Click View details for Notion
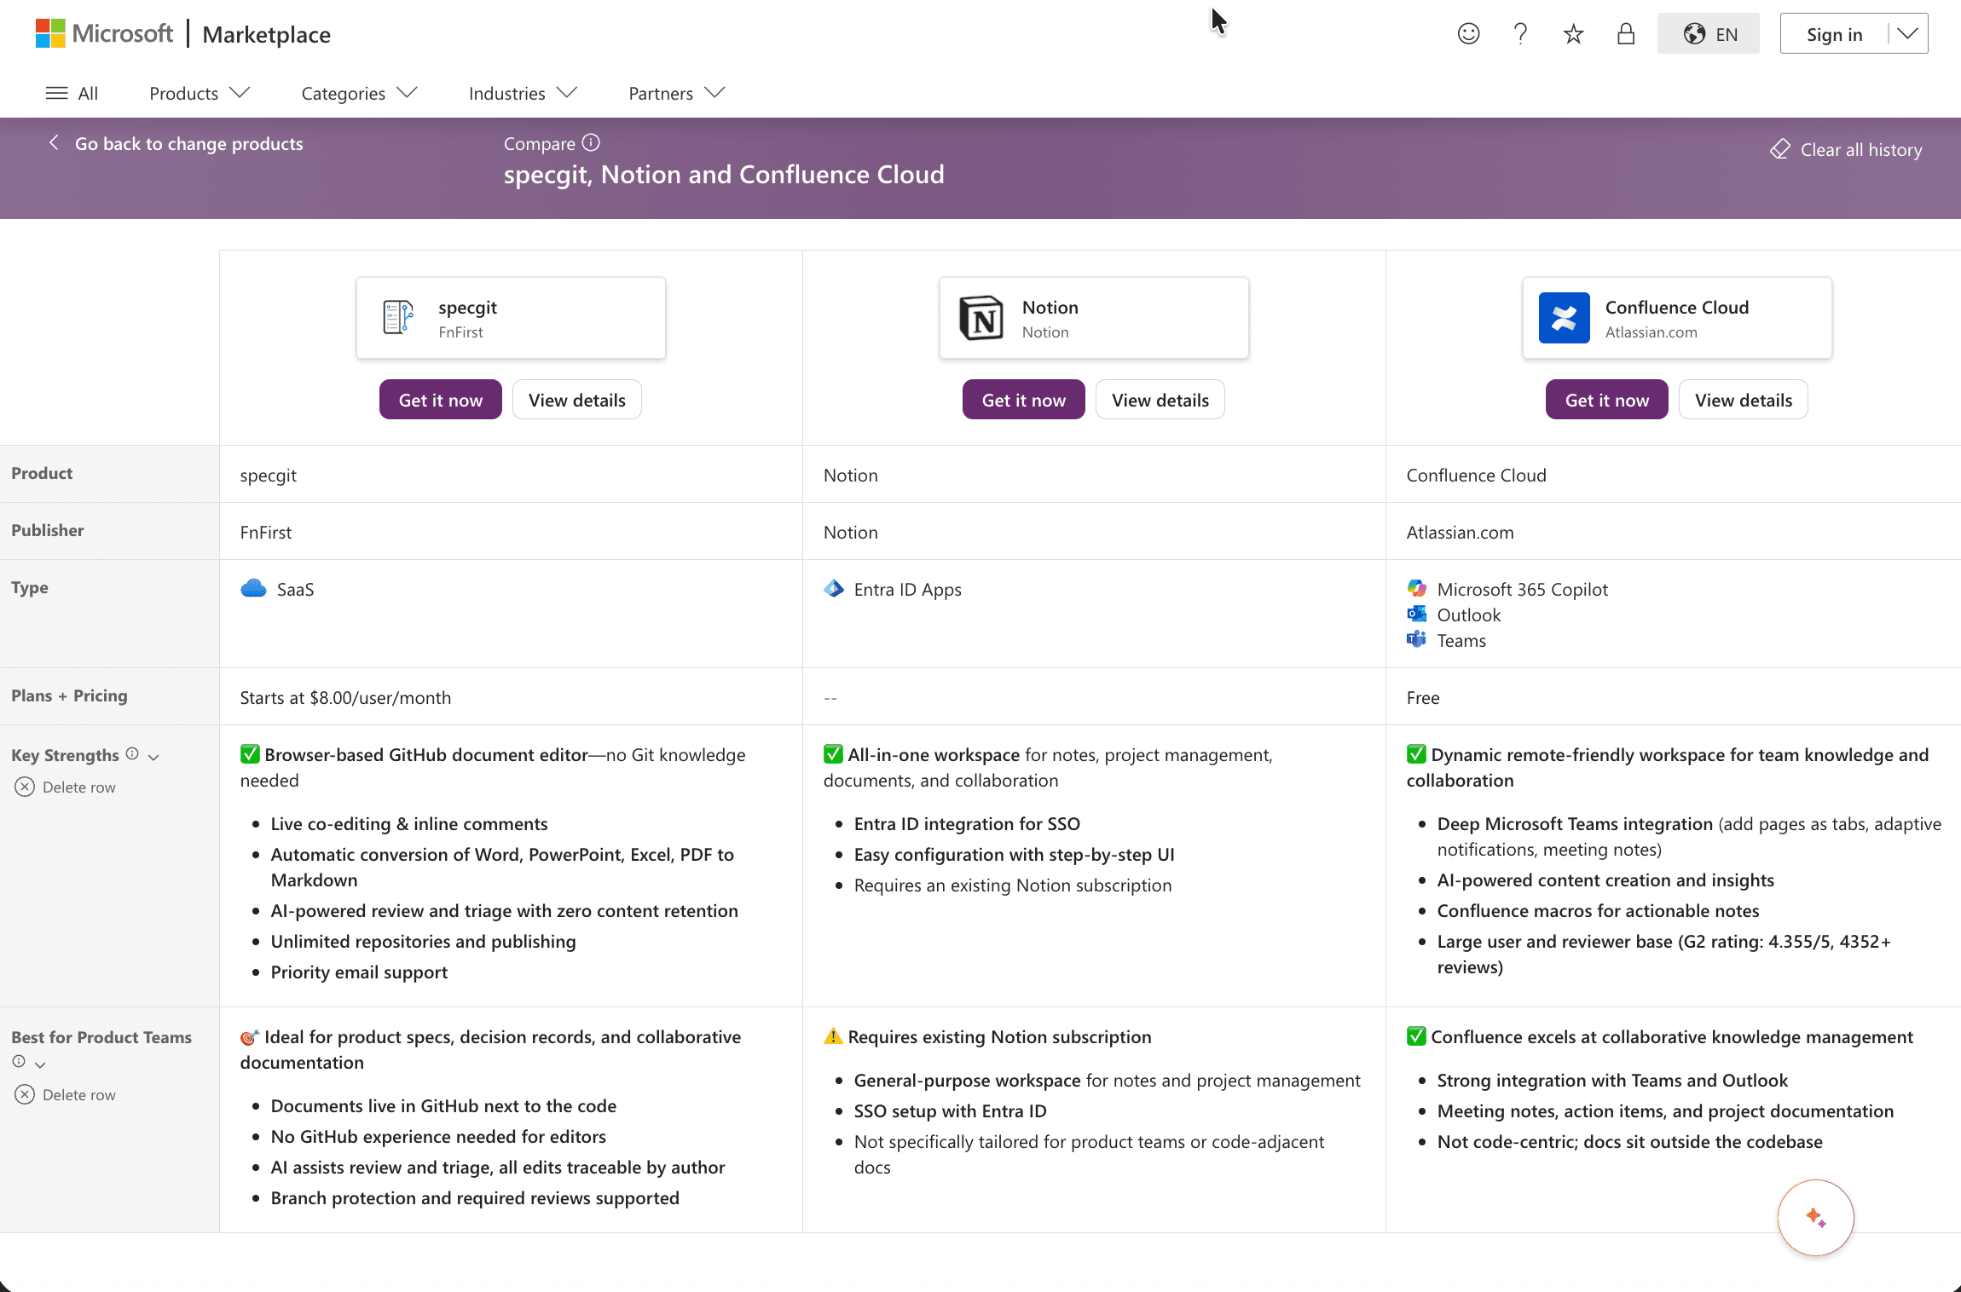 click(x=1160, y=400)
